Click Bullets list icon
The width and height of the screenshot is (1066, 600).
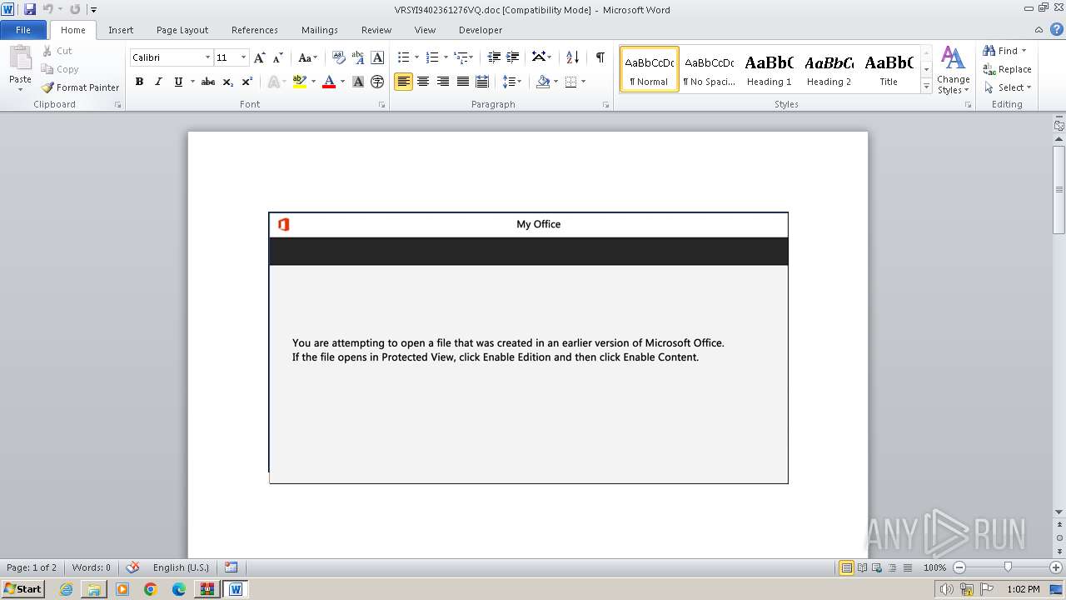click(x=403, y=57)
